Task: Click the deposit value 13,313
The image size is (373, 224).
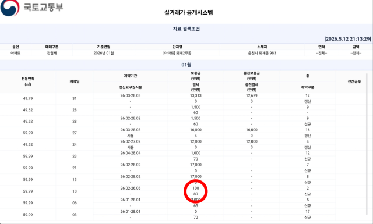Action: [196, 95]
